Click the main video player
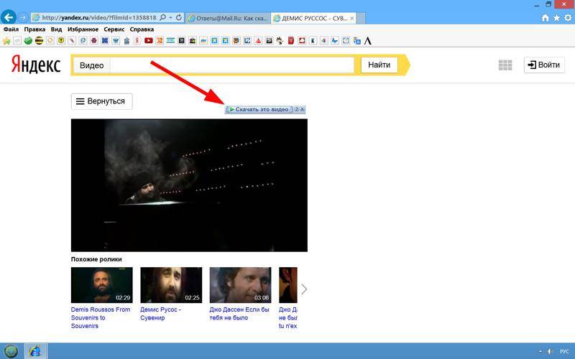Image resolution: width=575 pixels, height=359 pixels. (x=189, y=185)
